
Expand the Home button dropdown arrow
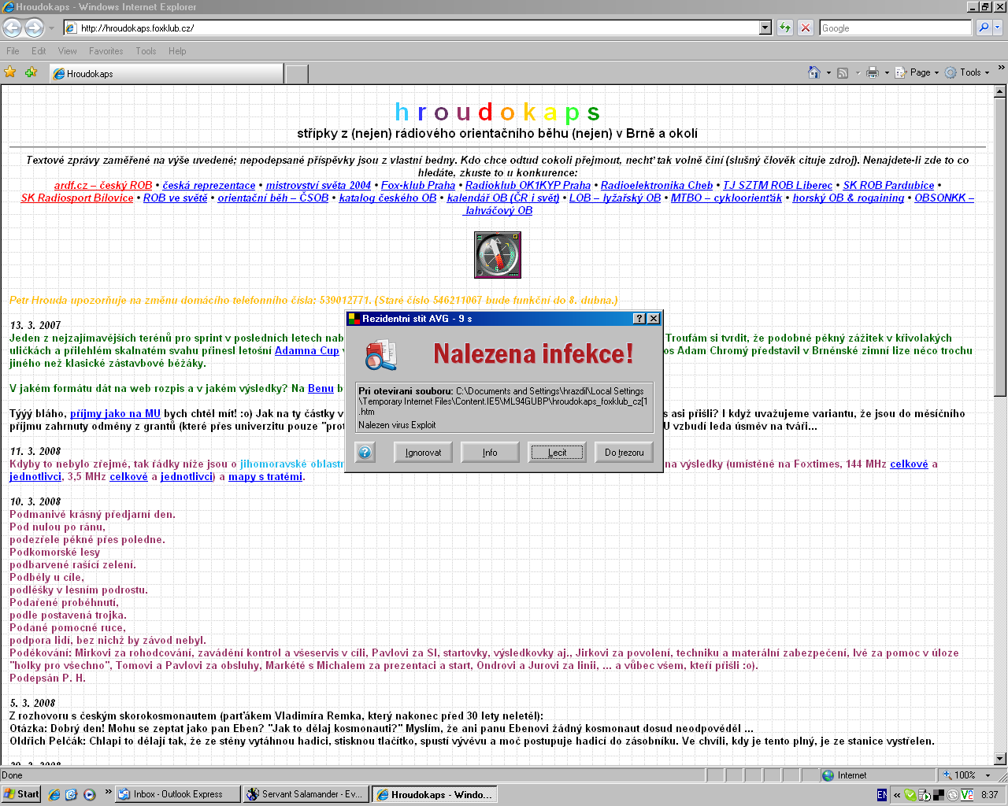click(x=828, y=72)
